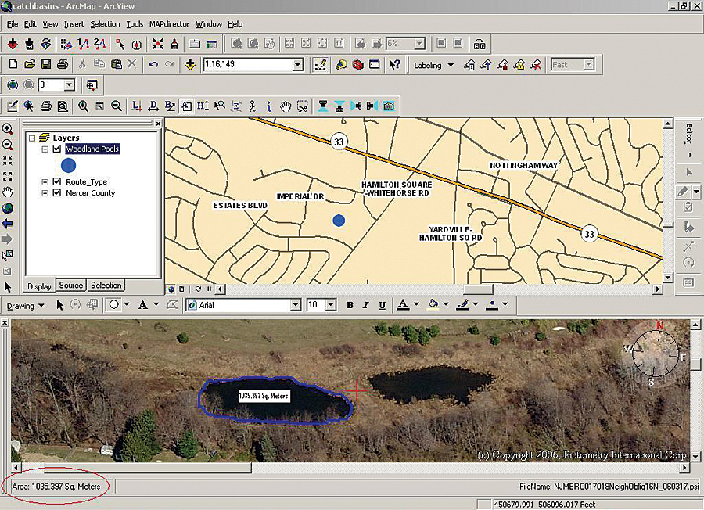Open the line color dropdown arrow
The image size is (704, 510).
[x=476, y=304]
